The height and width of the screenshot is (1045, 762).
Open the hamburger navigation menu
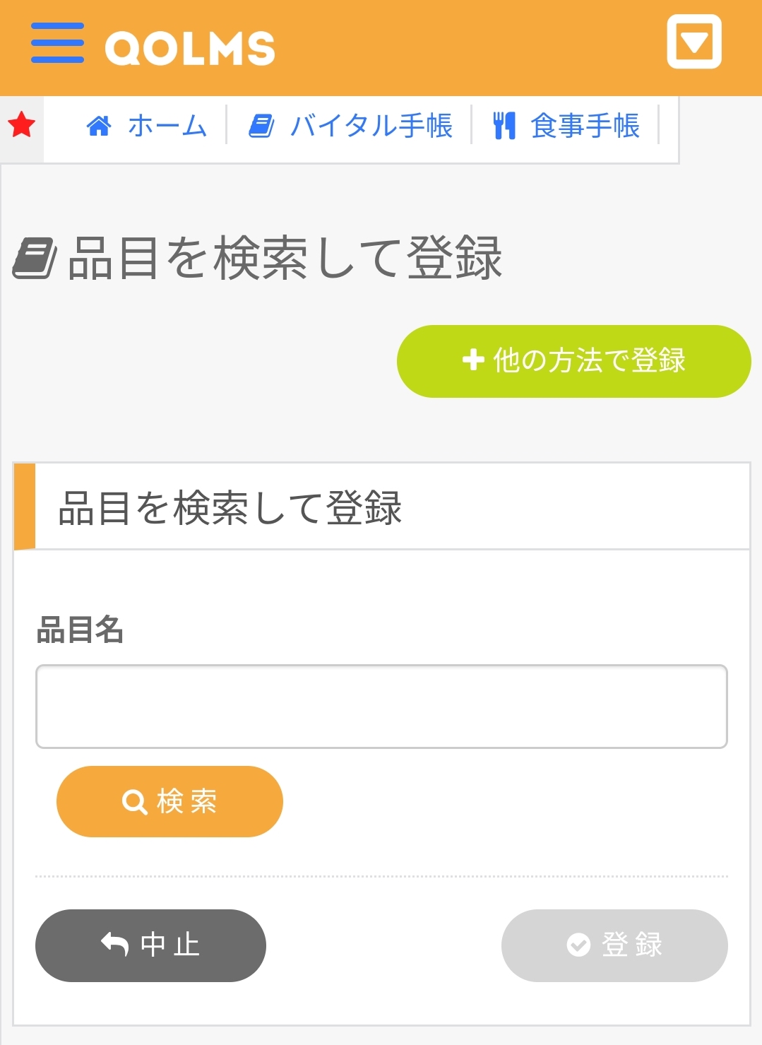pyautogui.click(x=57, y=43)
